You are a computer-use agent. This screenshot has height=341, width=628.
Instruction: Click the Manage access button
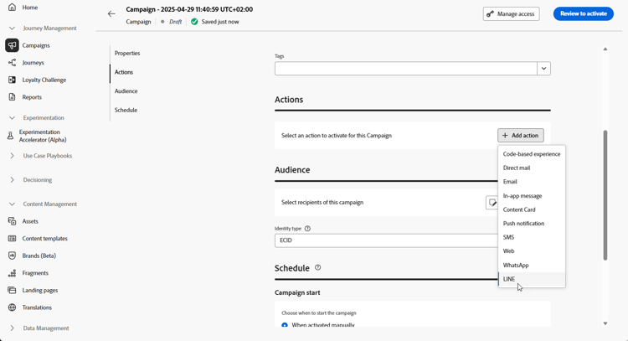click(x=511, y=13)
